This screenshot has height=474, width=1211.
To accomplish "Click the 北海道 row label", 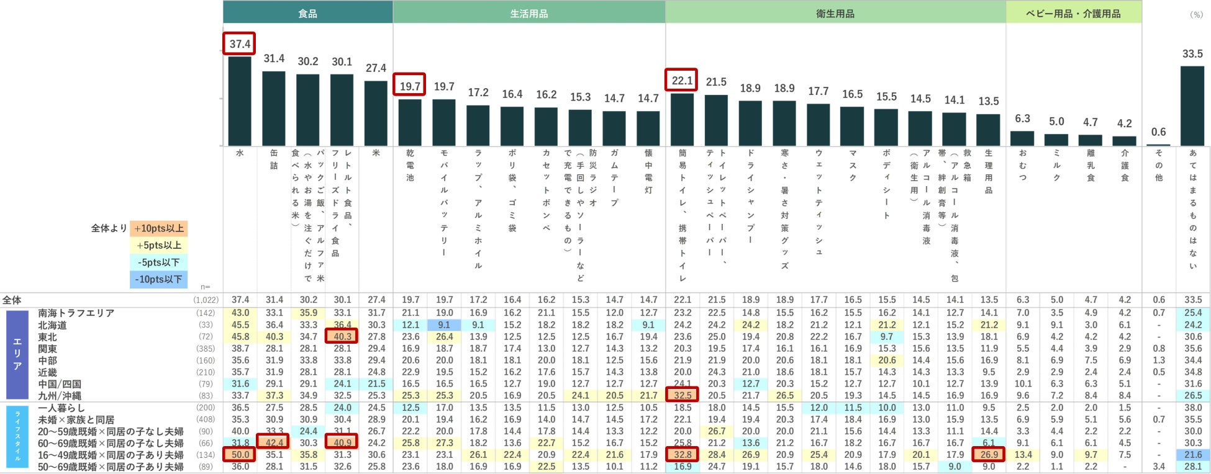I will (52, 325).
